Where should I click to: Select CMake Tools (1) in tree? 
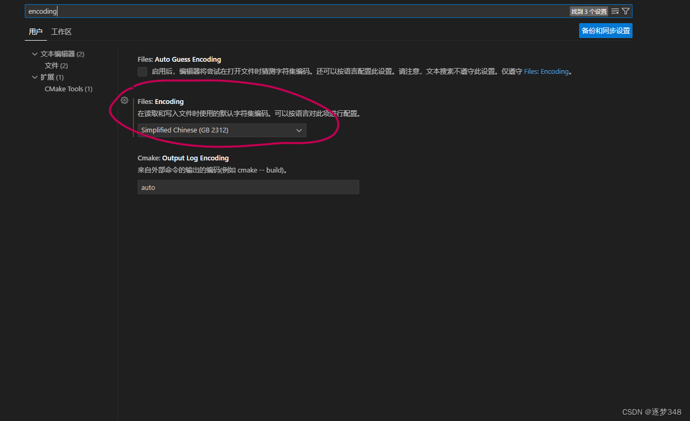click(x=69, y=89)
